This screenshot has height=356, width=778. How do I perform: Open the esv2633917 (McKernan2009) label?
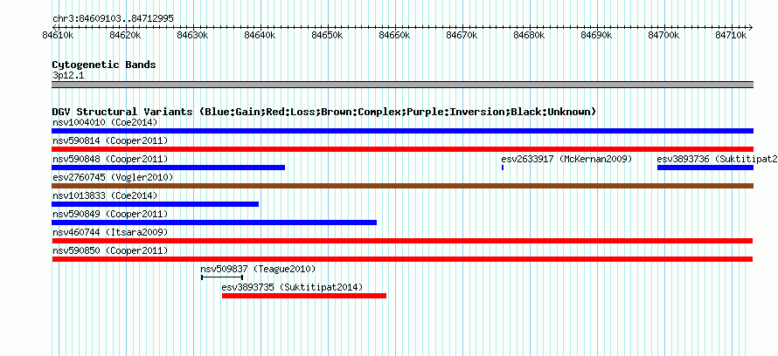pyautogui.click(x=566, y=159)
